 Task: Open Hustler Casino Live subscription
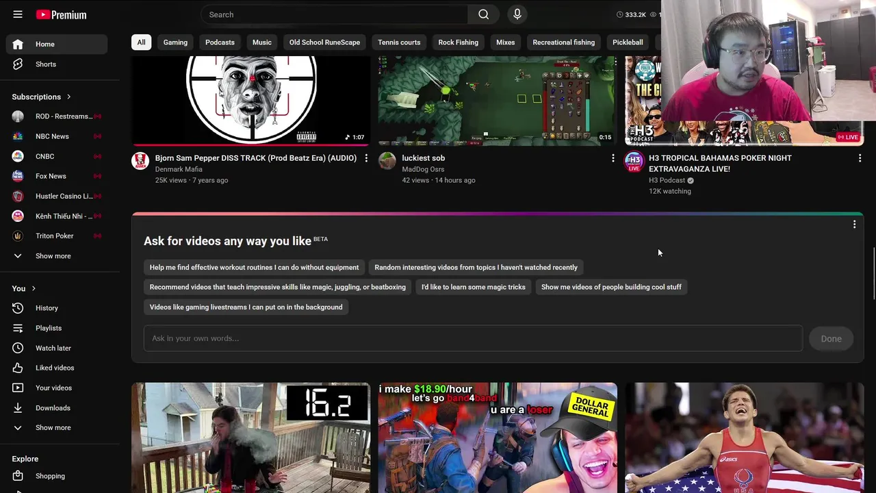[57, 196]
